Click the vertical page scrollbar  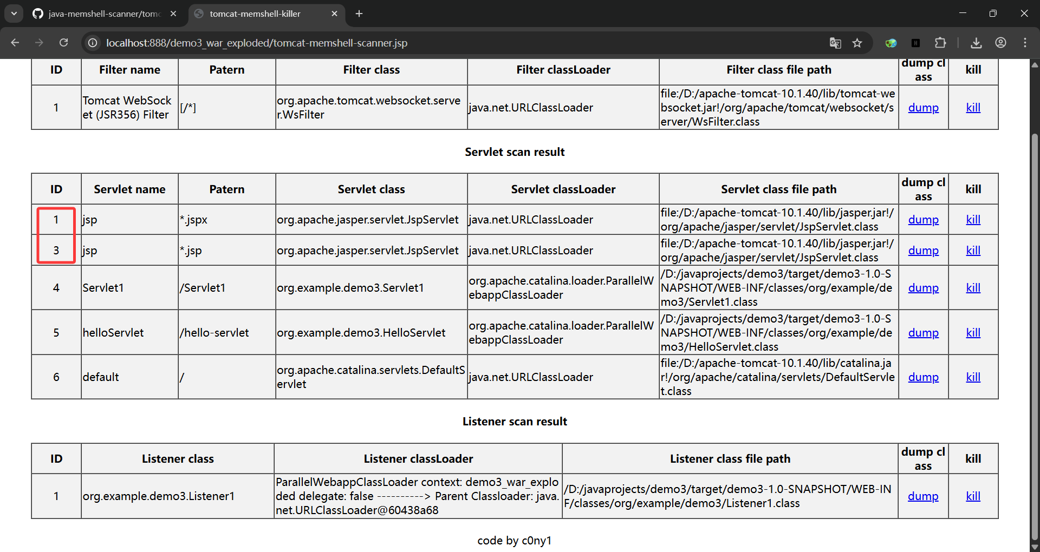(x=1035, y=325)
